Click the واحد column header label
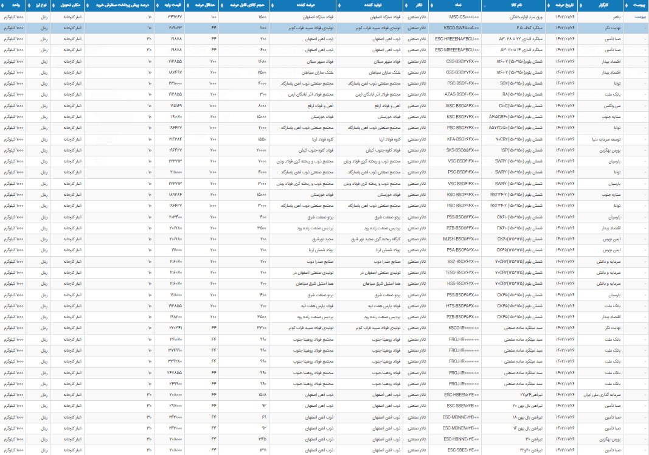The width and height of the screenshot is (649, 455). click(16, 5)
